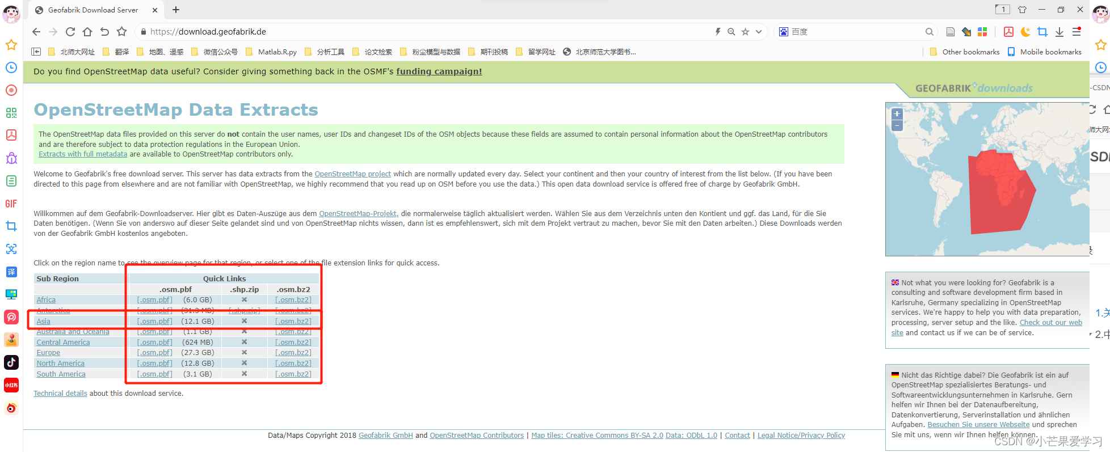The height and width of the screenshot is (452, 1110).
Task: Zoom in the map with plus button
Action: [897, 113]
